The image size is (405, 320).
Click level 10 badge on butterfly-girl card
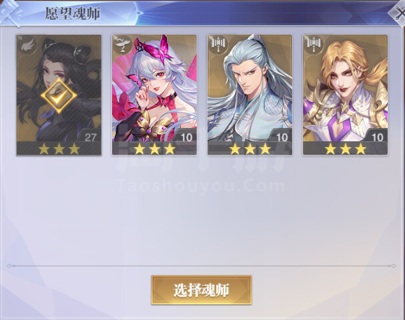click(186, 137)
